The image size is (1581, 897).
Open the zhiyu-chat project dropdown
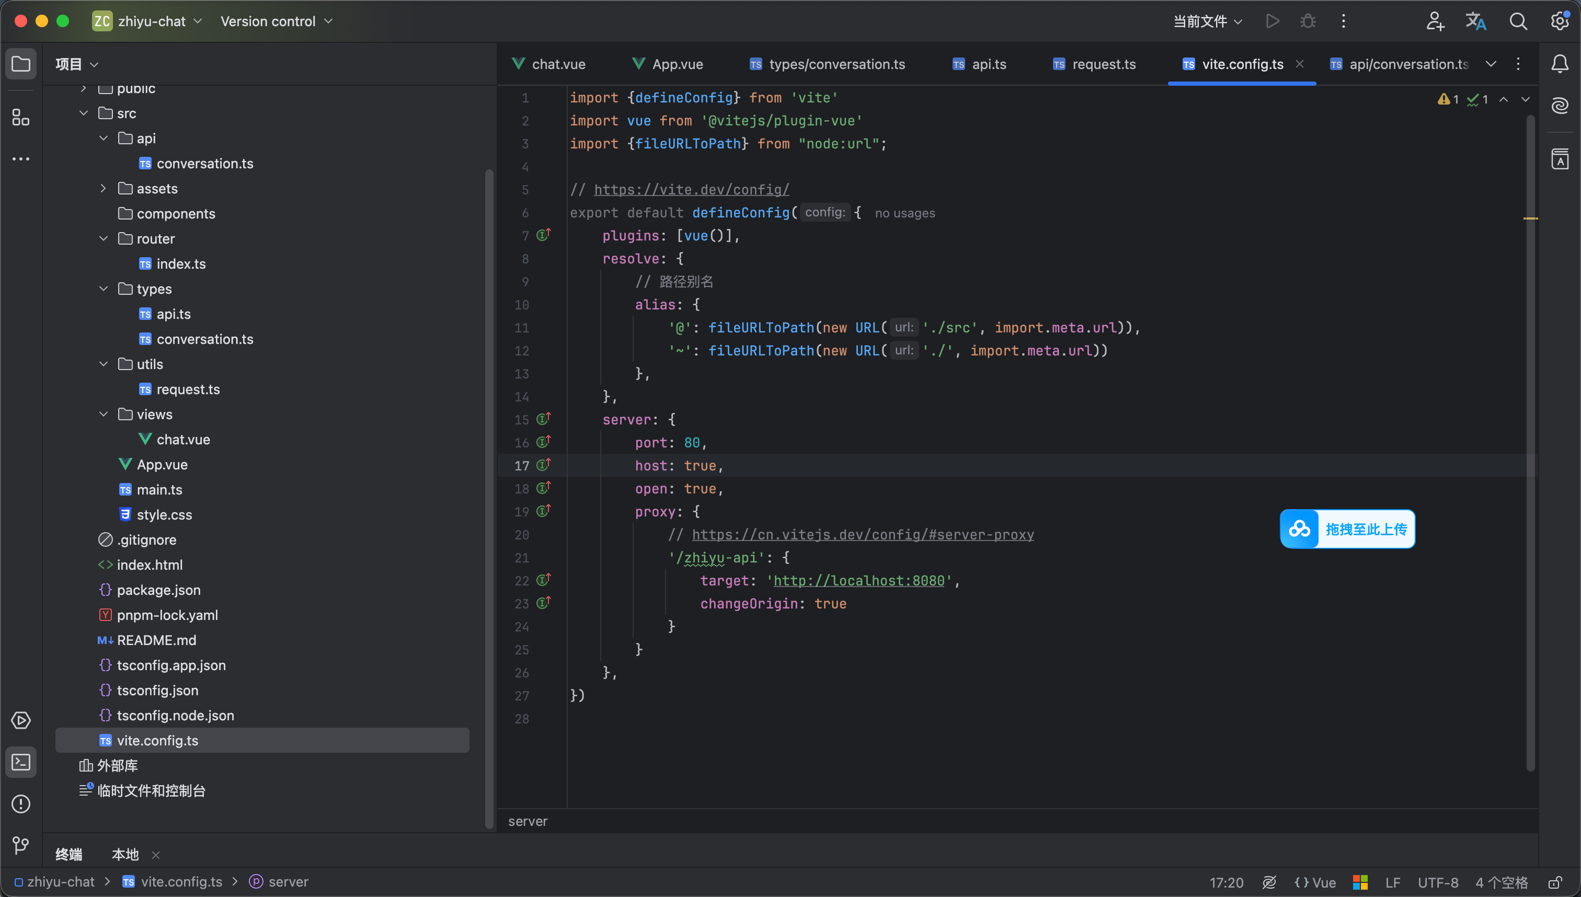click(148, 21)
